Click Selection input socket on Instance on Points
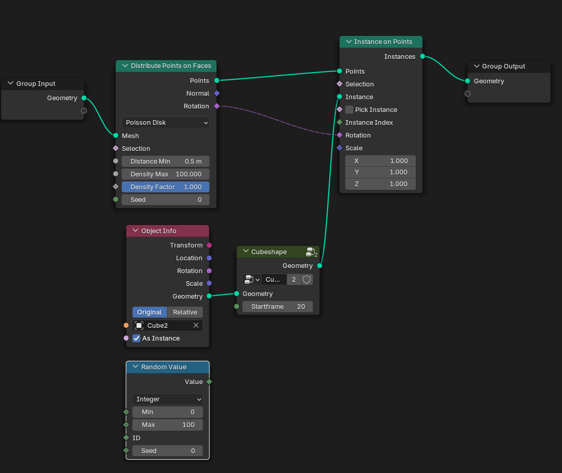562x473 pixels. click(339, 84)
